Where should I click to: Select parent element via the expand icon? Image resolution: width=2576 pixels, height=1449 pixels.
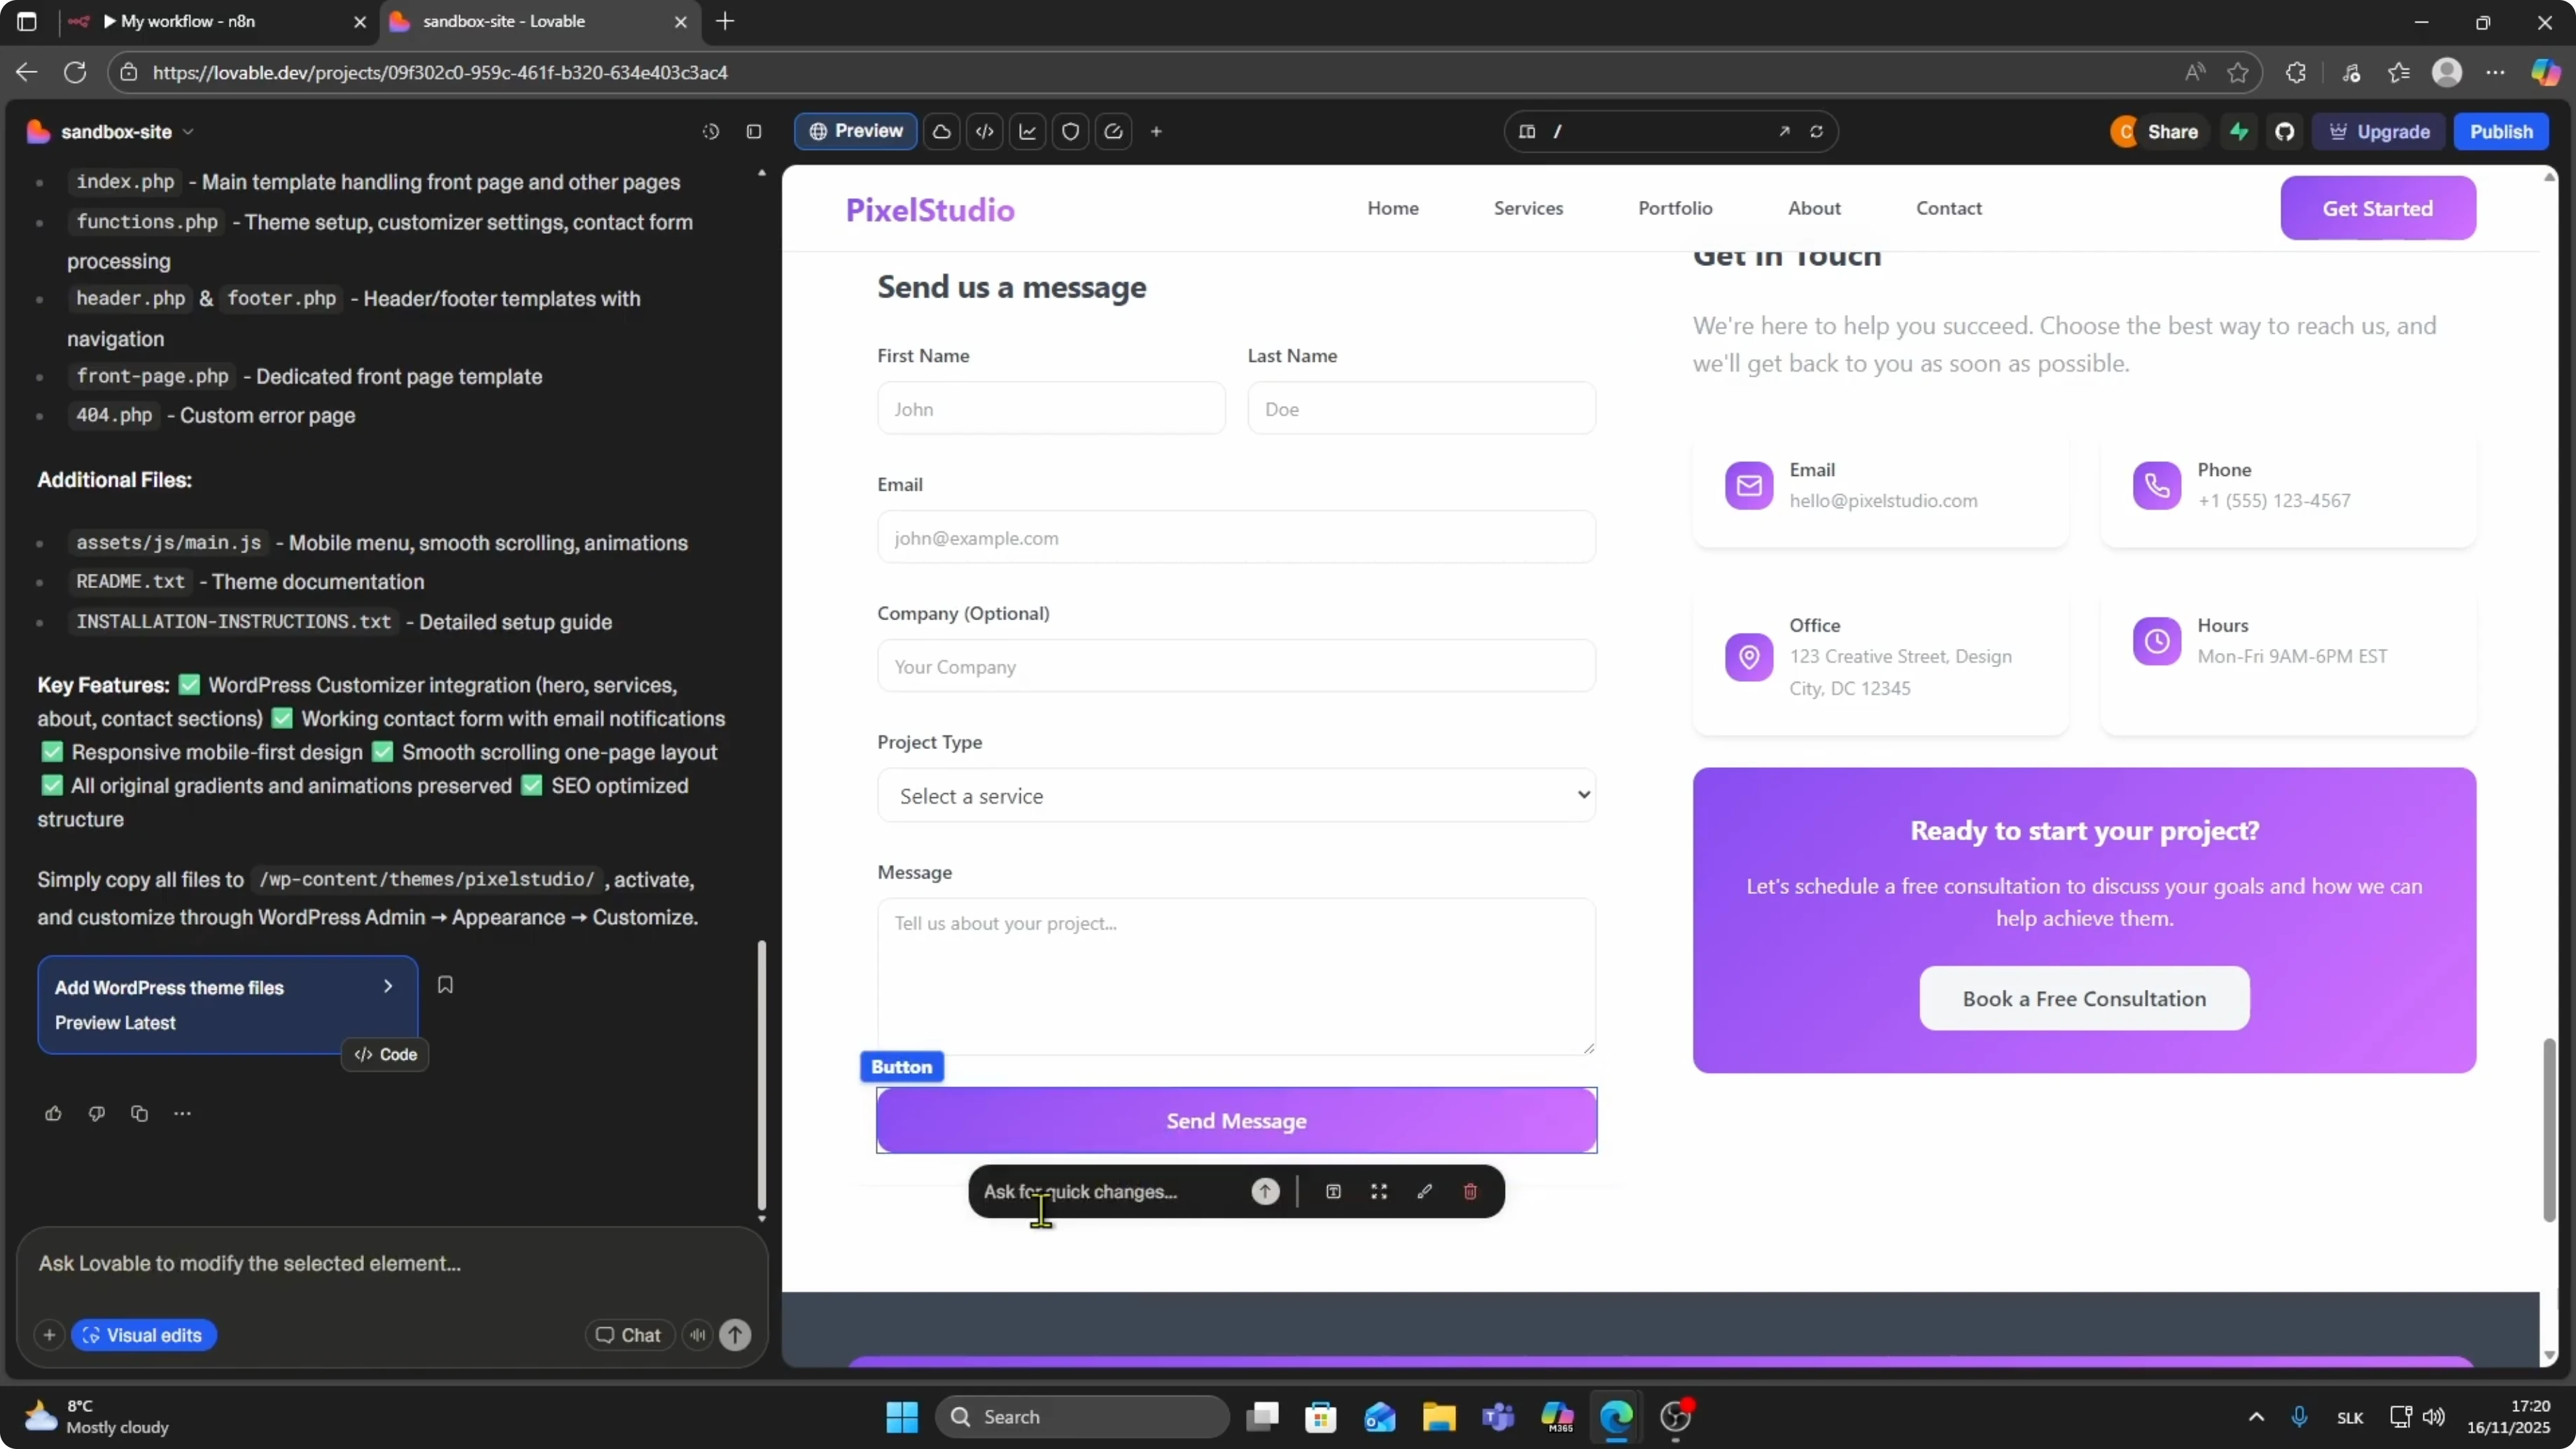(x=1379, y=1191)
